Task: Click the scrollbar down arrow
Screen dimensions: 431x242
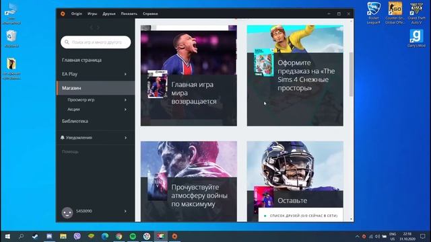Action: [351, 219]
